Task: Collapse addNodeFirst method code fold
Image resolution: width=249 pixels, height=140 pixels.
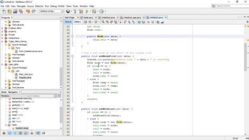Action: 72,56
